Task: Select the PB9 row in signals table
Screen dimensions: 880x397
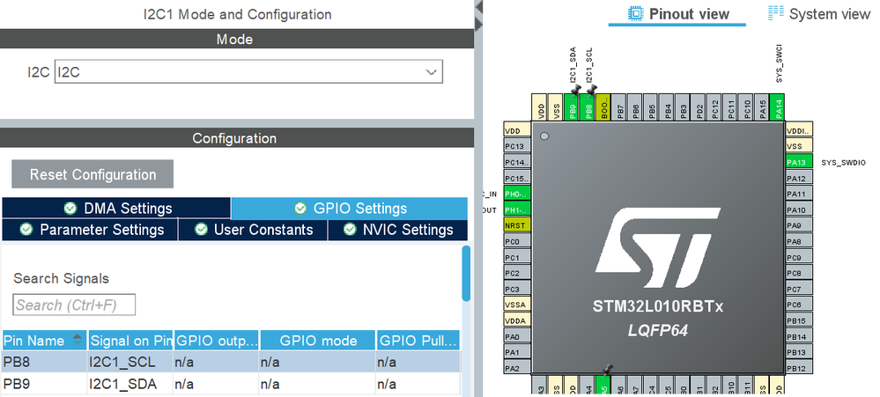Action: [x=231, y=384]
